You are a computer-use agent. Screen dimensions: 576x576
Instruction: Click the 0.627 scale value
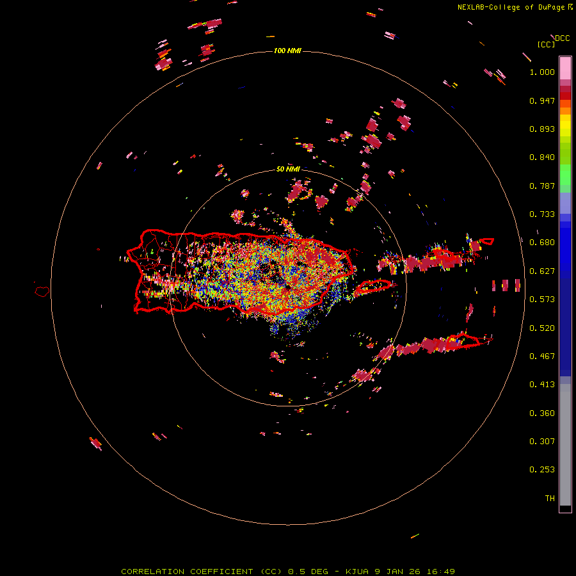click(542, 271)
